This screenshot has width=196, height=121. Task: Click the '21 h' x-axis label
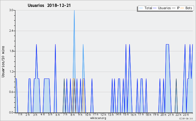pyautogui.click(x=171, y=114)
